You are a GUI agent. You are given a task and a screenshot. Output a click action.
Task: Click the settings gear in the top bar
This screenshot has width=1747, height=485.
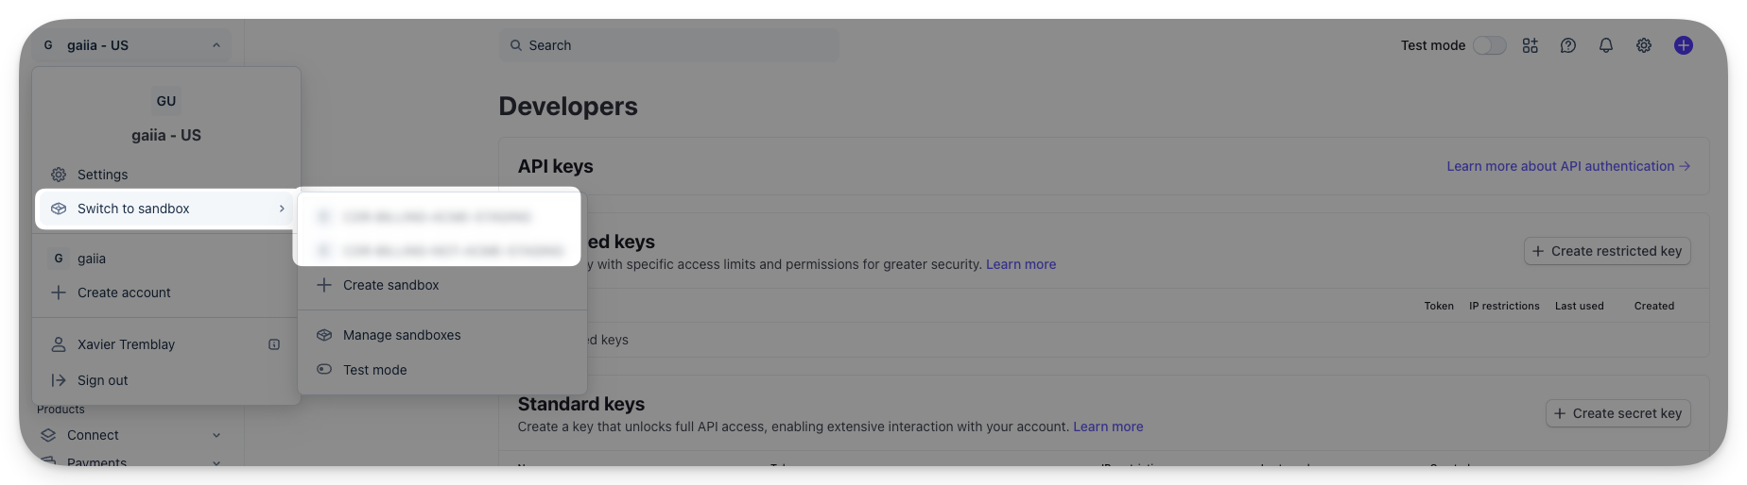click(x=1644, y=45)
